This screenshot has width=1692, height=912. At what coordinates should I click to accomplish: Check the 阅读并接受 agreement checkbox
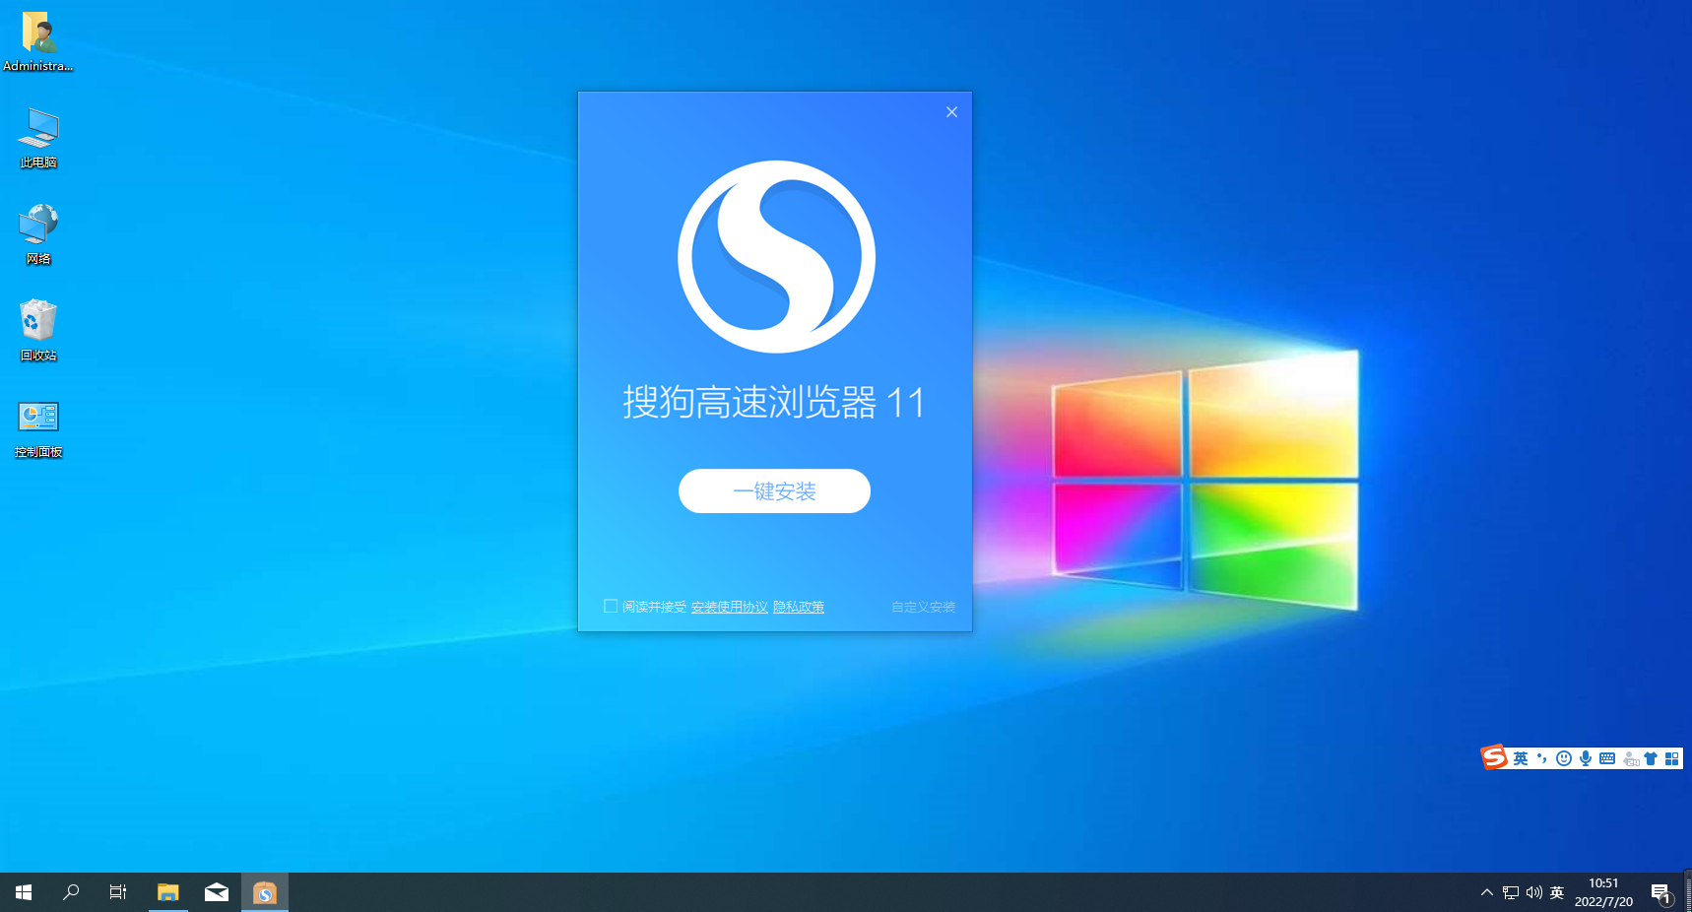pyautogui.click(x=611, y=606)
